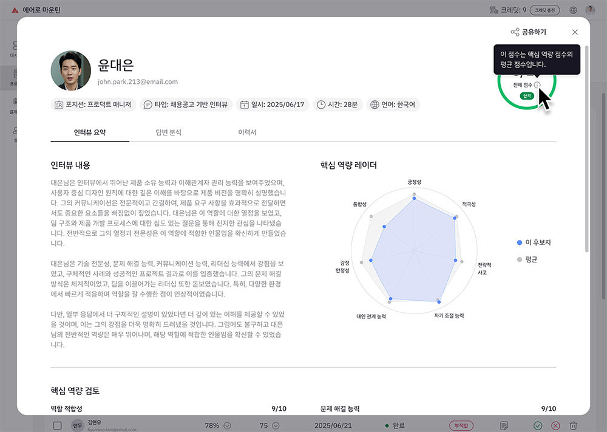Click the green 합격 score ring indicator
This screenshot has height=432, width=607.
(527, 96)
